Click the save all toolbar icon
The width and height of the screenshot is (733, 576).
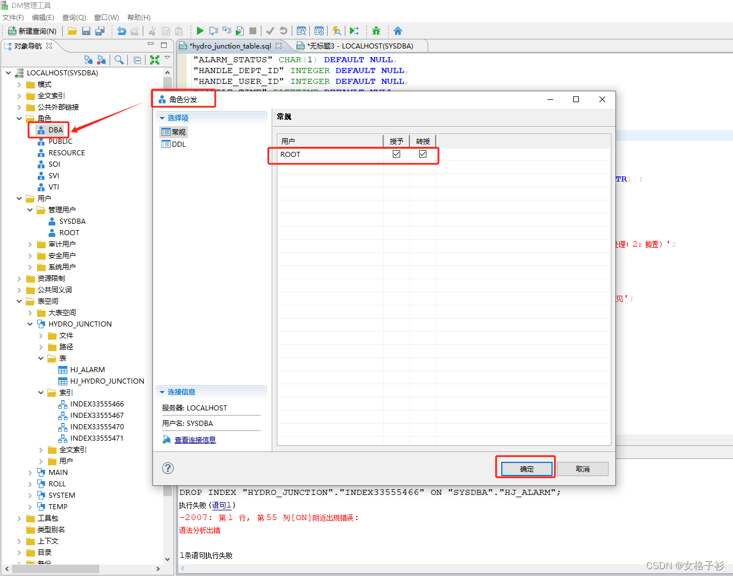pos(100,31)
